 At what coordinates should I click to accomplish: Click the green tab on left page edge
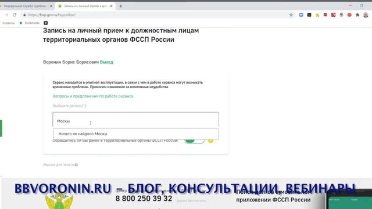(1, 128)
